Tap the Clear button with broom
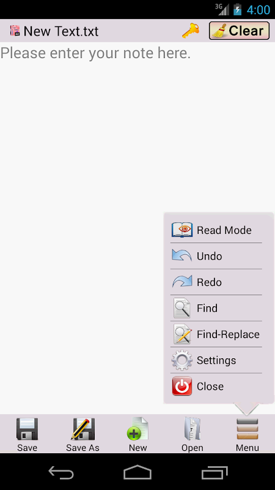The height and width of the screenshot is (490, 275). click(239, 31)
